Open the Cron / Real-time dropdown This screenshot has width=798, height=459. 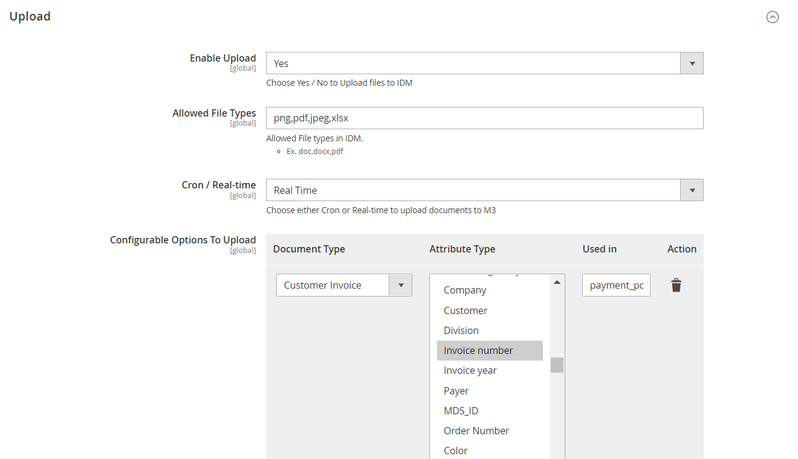tap(484, 190)
